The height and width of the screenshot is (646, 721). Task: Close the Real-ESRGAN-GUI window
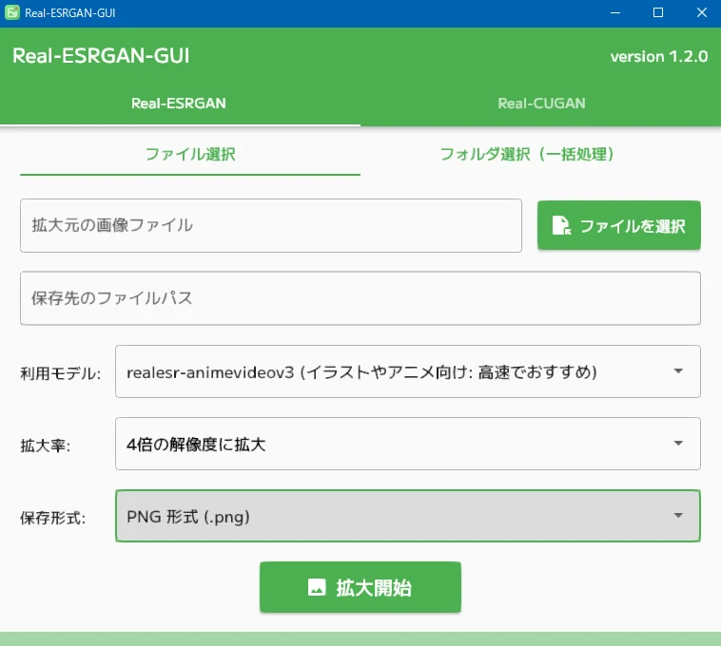tap(701, 13)
